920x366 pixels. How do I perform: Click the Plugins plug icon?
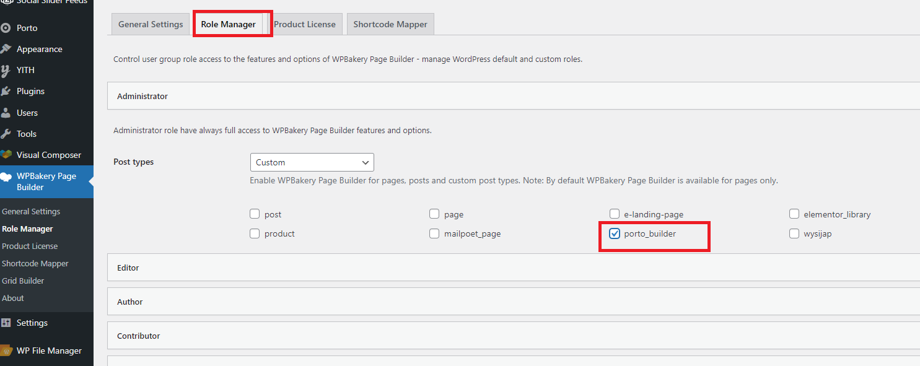(6, 91)
